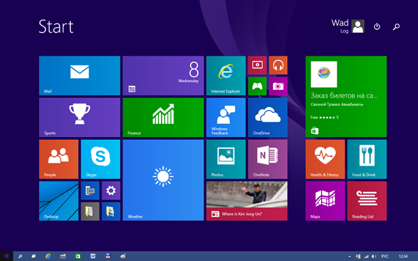
Task: Open the This PC computer tile
Action: tap(90, 191)
